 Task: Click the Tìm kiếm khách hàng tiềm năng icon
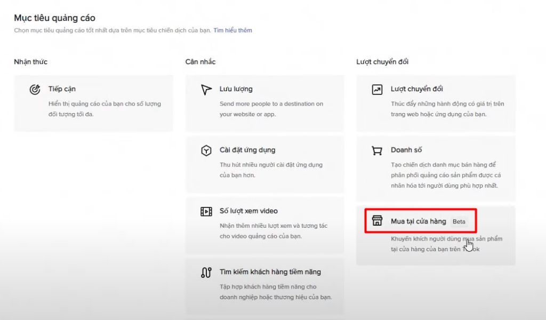pos(206,273)
